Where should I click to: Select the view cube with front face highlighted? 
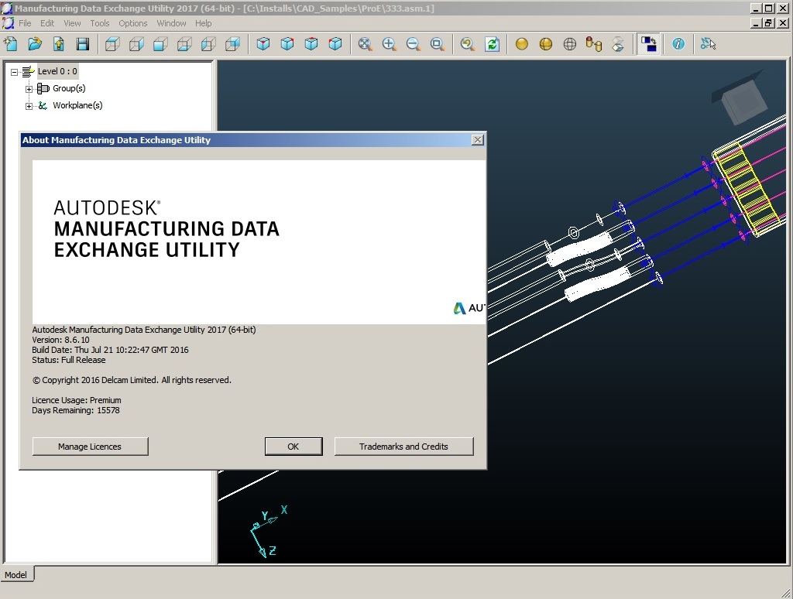pyautogui.click(x=160, y=44)
